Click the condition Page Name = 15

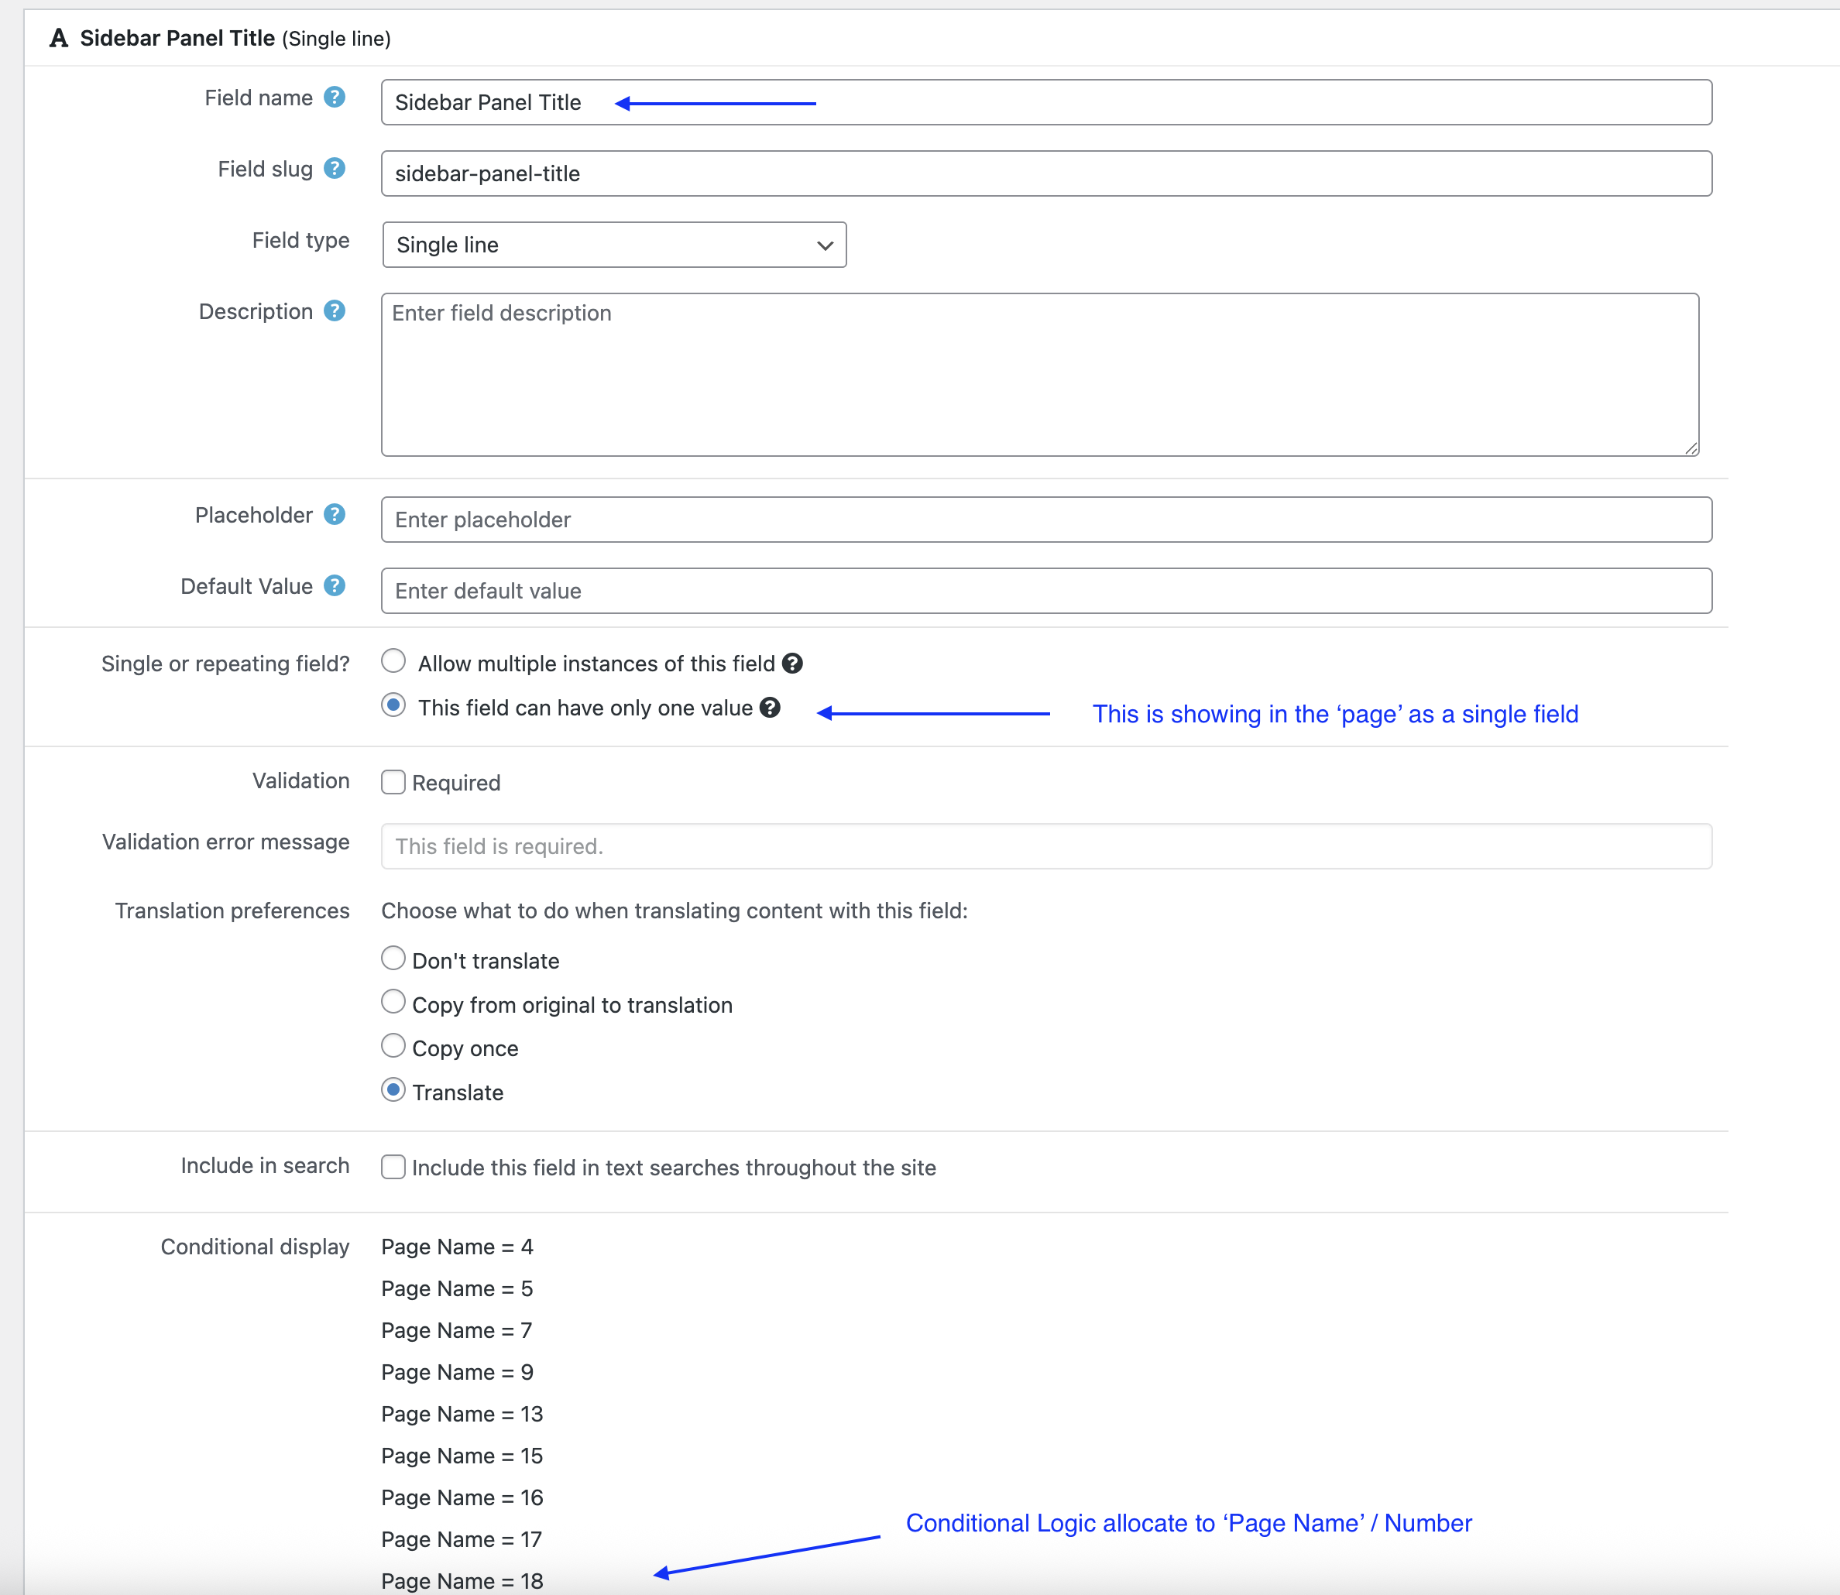[462, 1456]
